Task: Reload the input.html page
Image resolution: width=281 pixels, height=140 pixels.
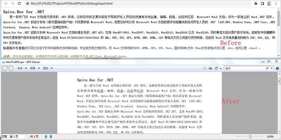Action: 19,3
